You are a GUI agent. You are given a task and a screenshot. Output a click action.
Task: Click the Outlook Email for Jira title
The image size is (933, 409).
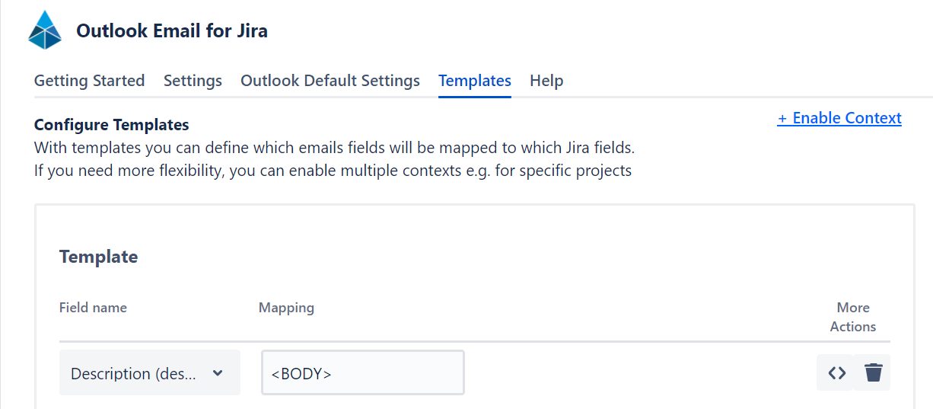[171, 31]
